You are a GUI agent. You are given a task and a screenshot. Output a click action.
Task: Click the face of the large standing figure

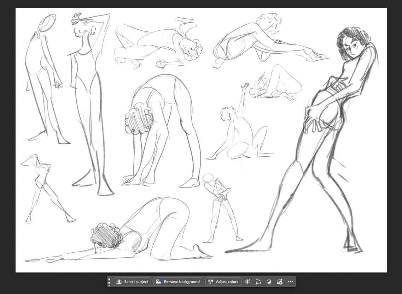pyautogui.click(x=352, y=48)
